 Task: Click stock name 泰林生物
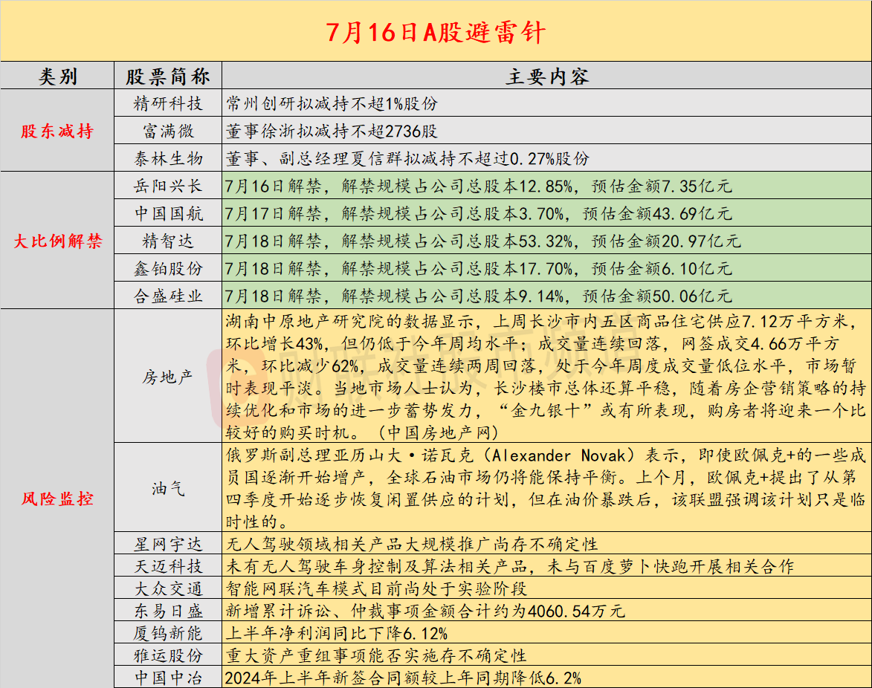(168, 158)
